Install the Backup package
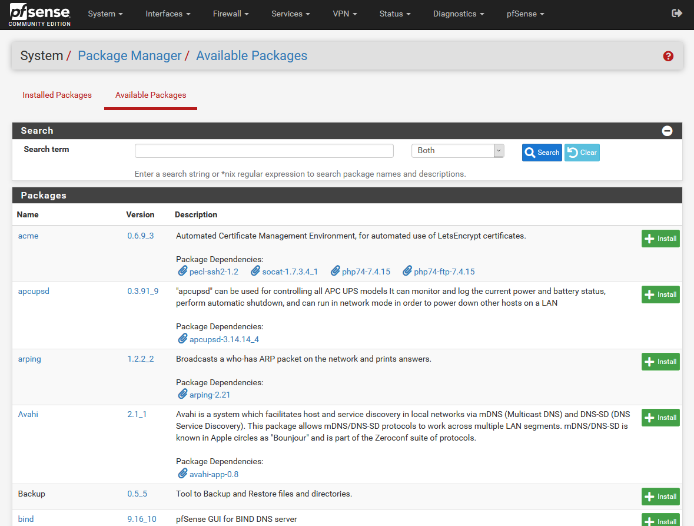 tap(660, 497)
